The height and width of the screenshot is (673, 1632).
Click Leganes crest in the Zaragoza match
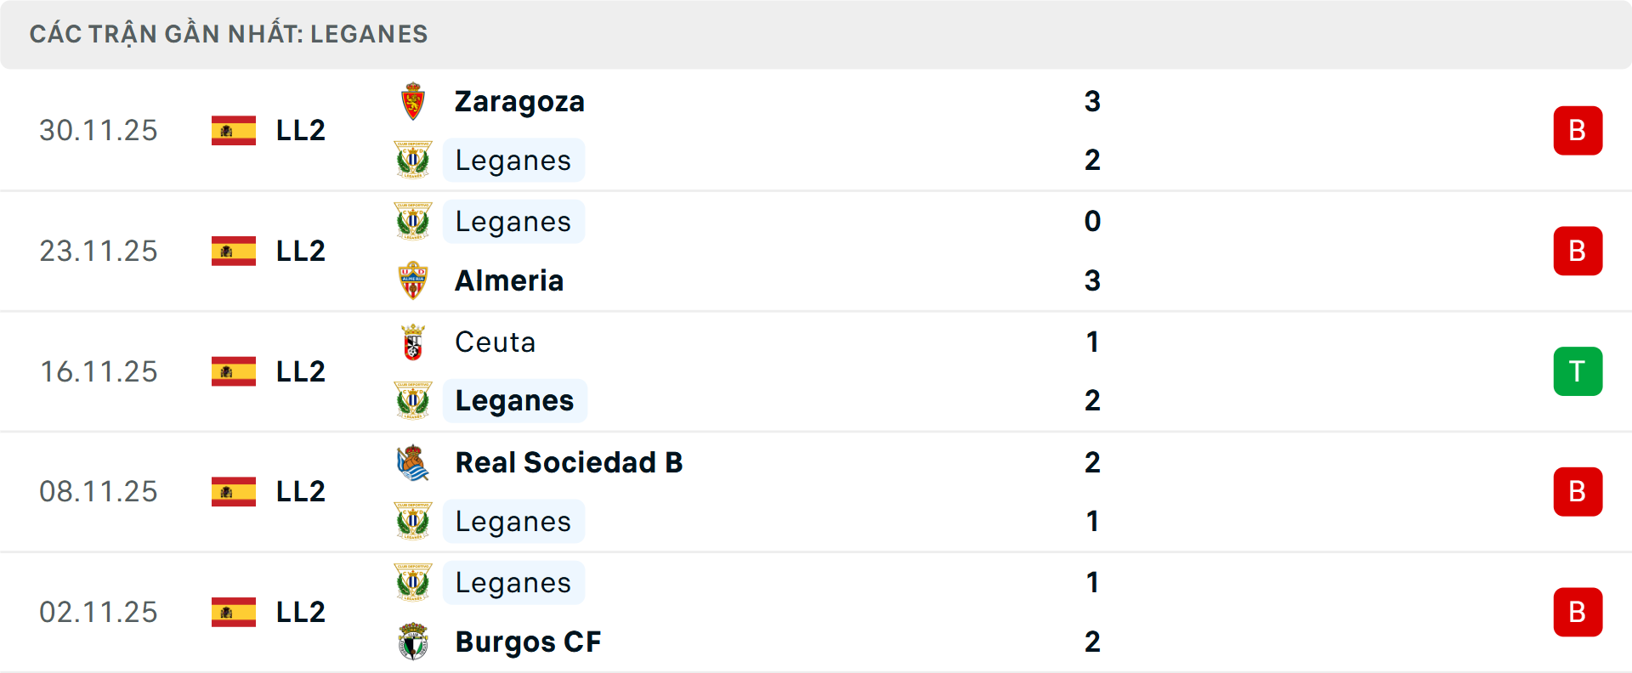point(413,161)
